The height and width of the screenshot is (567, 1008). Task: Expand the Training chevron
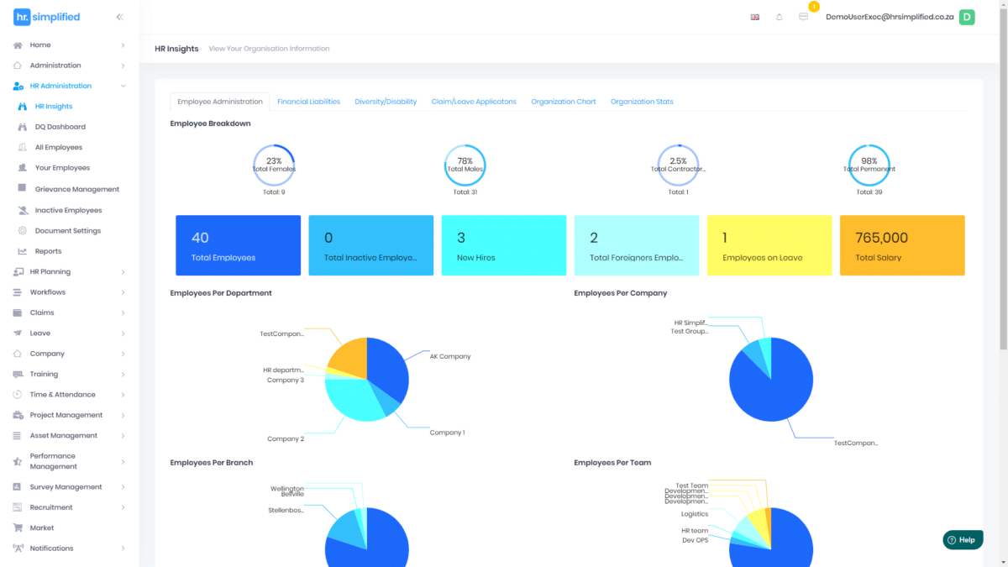coord(123,375)
